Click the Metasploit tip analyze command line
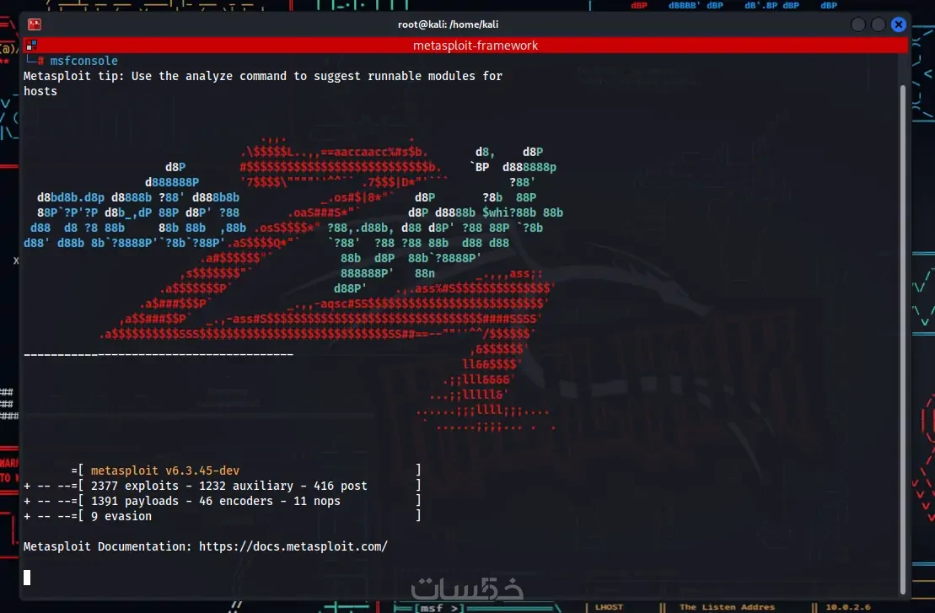Screen dimensions: 935x613 (x=263, y=83)
